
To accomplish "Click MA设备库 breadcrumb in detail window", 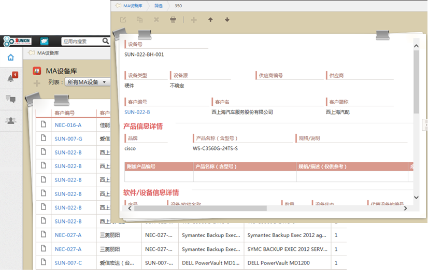I will 133,6.
